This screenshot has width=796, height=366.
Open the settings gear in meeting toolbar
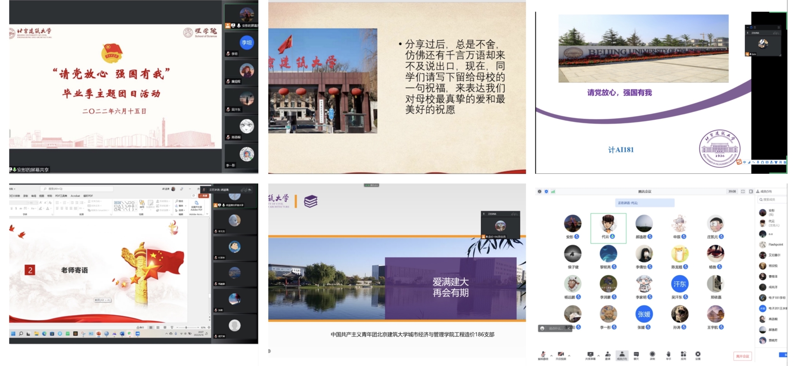click(698, 354)
